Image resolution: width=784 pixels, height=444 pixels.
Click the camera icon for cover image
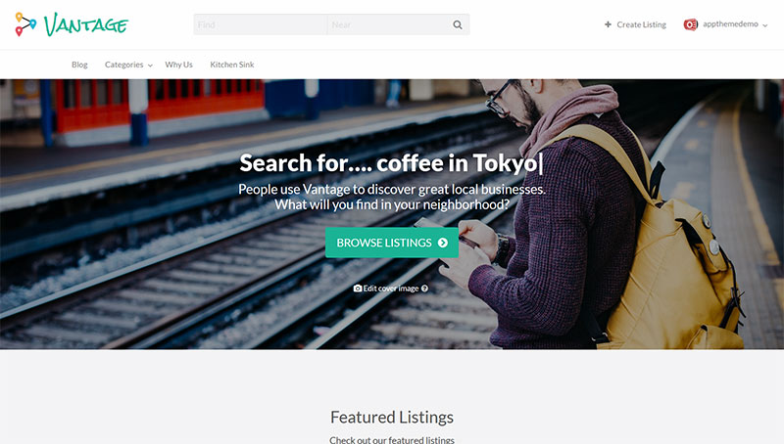click(358, 289)
